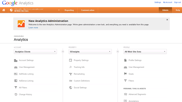Screen dimensions: 182x102
Task: Click the globe icon beside All Web Site Data
Action: (11, 10)
